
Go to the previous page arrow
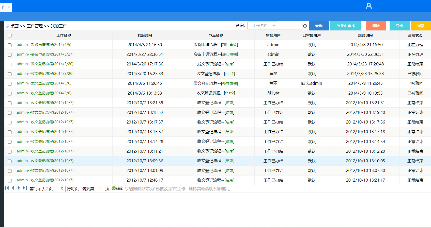click(x=13, y=188)
